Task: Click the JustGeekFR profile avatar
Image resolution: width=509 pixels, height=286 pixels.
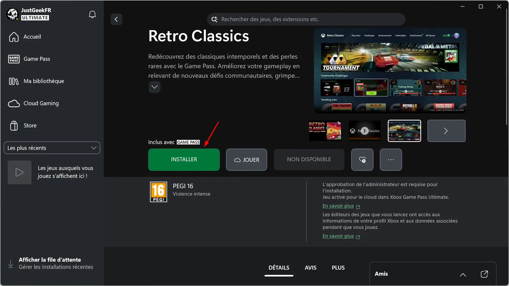Action: (x=12, y=14)
